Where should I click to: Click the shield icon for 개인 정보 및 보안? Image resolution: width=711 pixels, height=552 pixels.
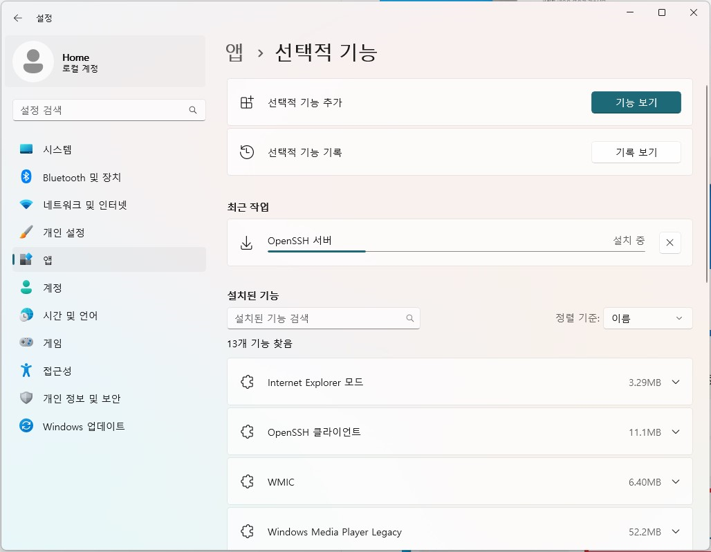pyautogui.click(x=26, y=398)
